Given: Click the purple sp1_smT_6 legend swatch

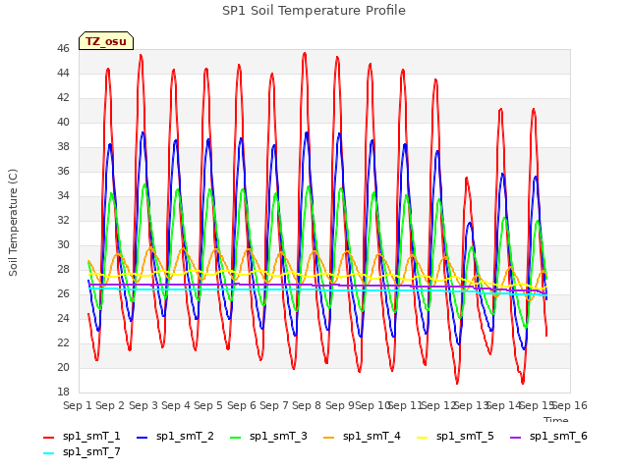Looking at the screenshot, I should [515, 438].
